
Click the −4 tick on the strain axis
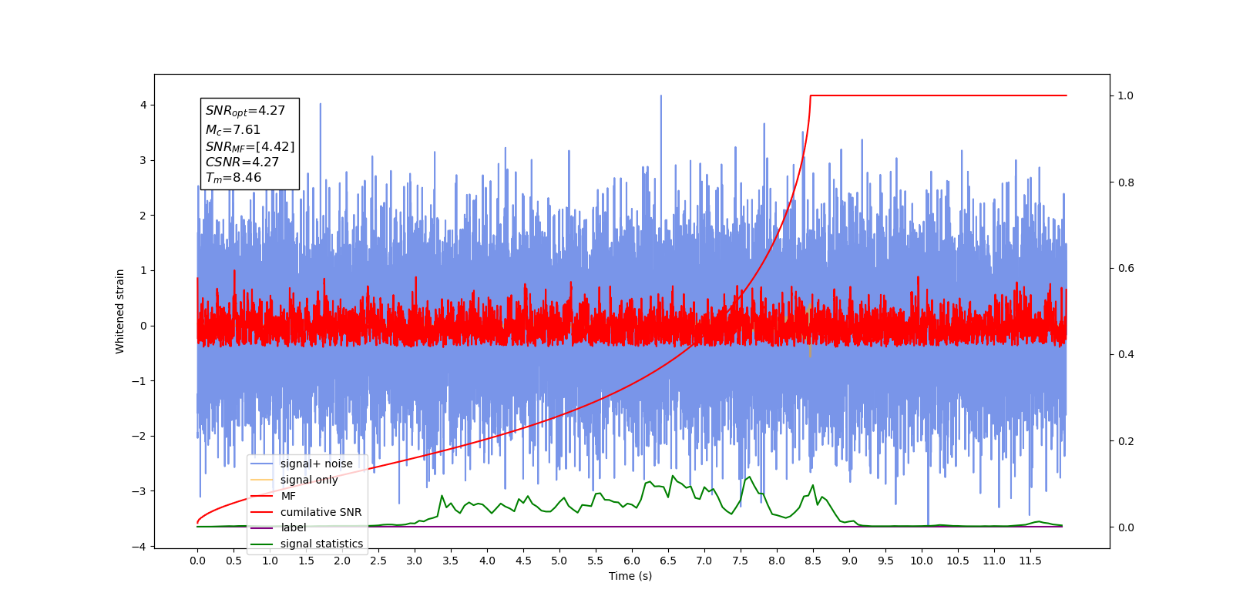pos(139,547)
